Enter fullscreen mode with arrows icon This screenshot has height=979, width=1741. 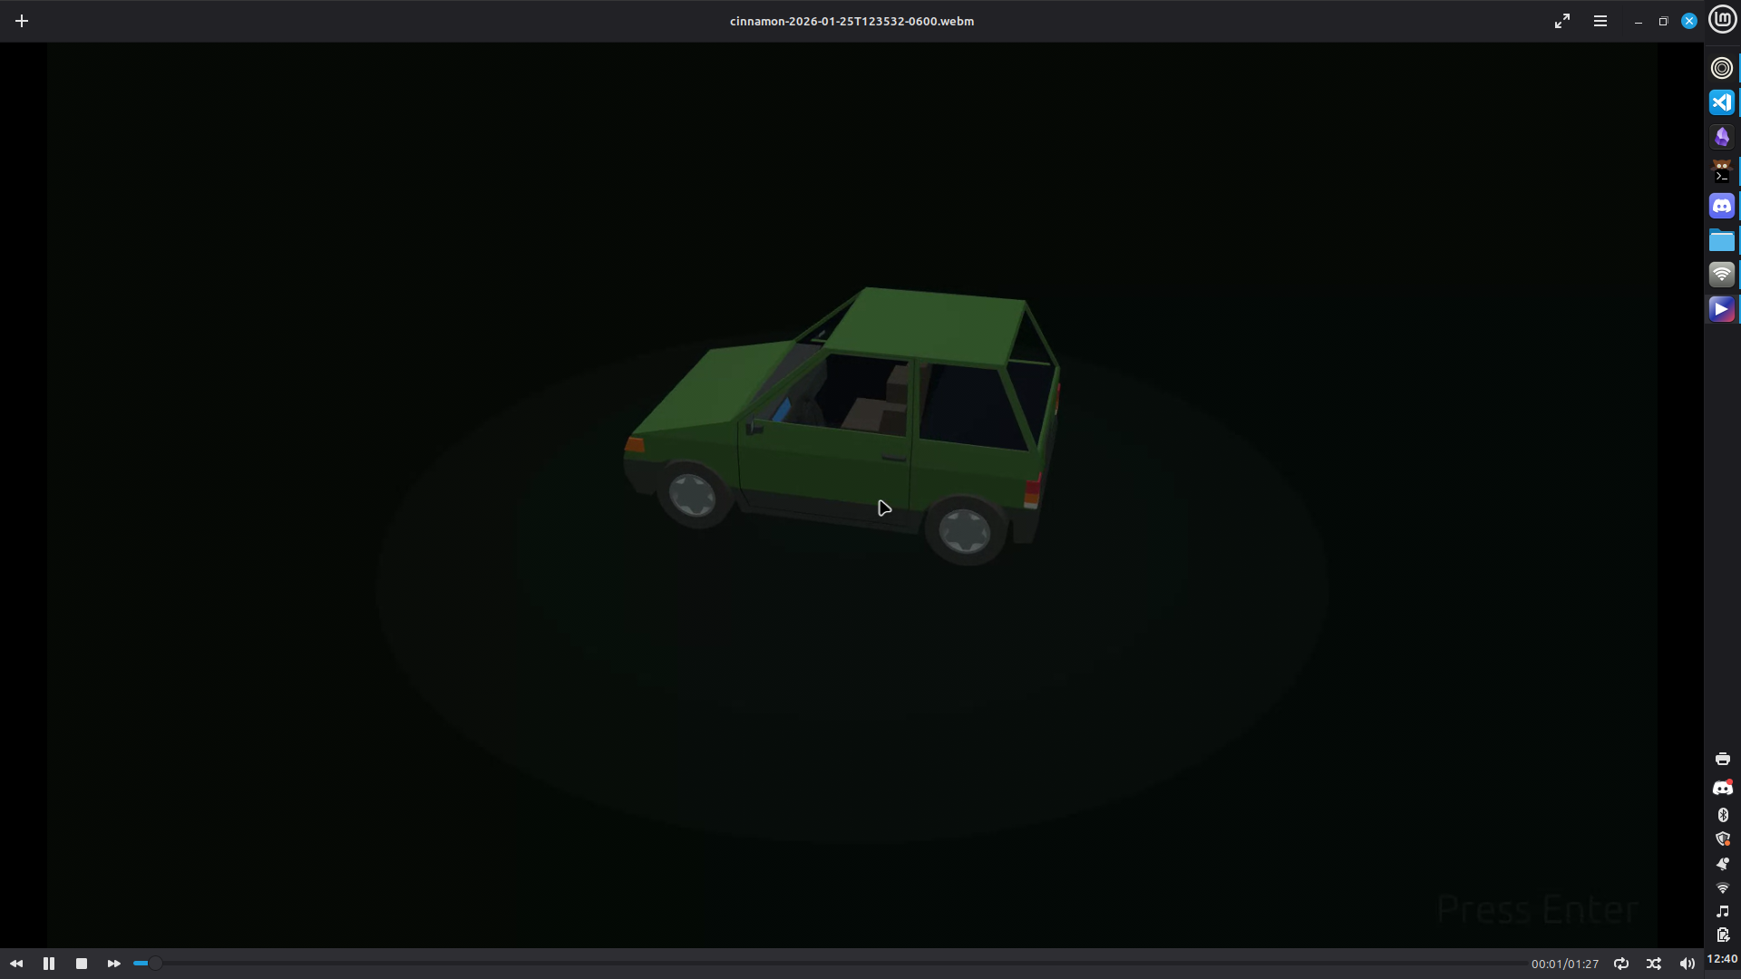(1562, 21)
